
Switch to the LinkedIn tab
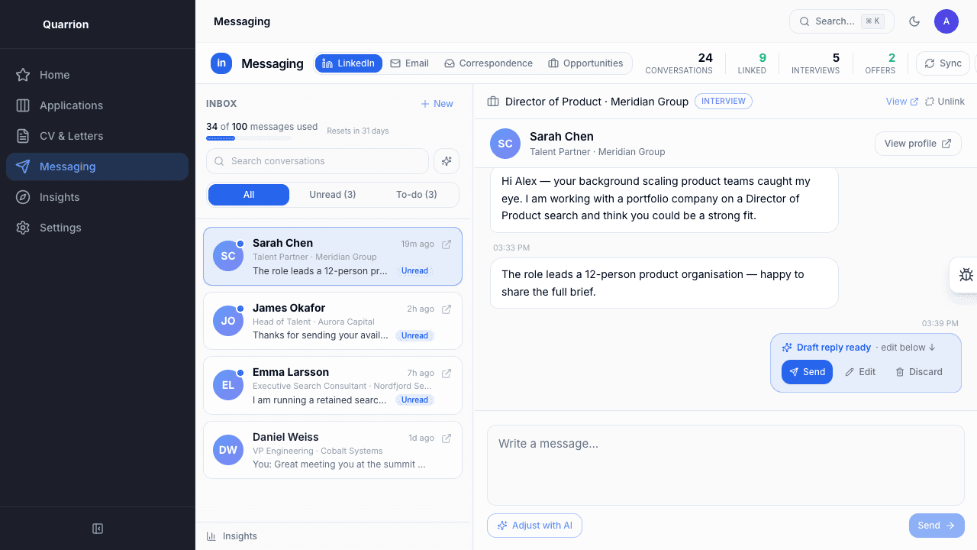tap(349, 63)
